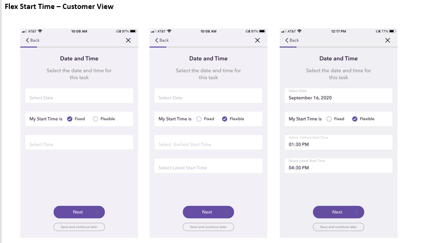Screen dimensions: 431x243
Task: Select the Flexible radio option in left screen
Action: (95, 119)
